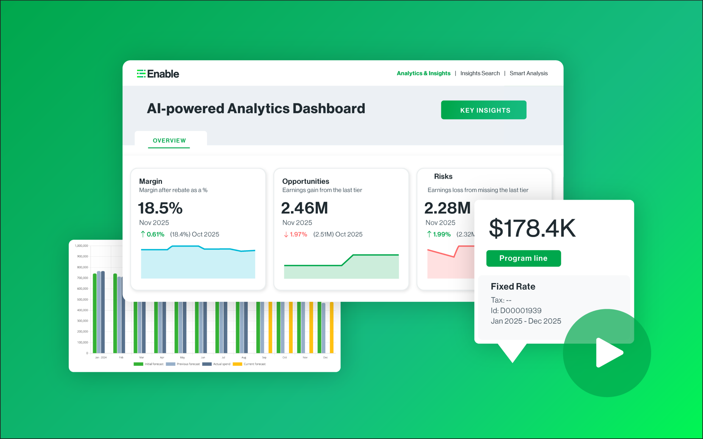
Task: Click the green up arrow beside 1.99%
Action: click(429, 234)
